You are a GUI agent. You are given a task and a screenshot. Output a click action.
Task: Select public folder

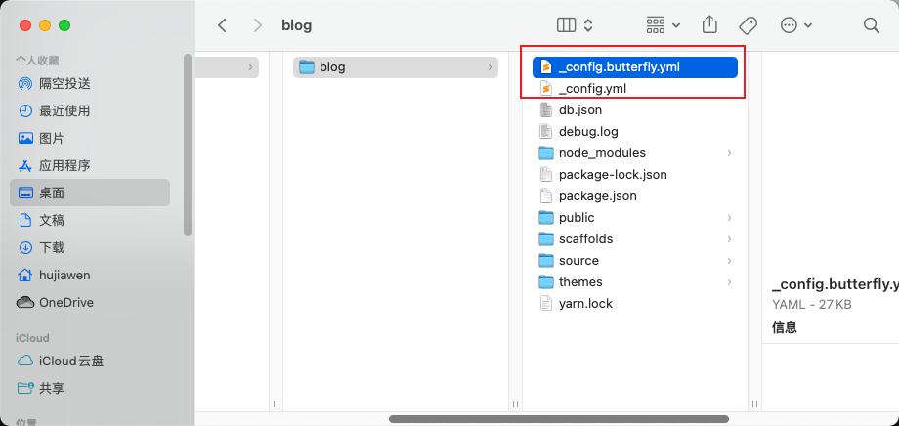point(635,217)
